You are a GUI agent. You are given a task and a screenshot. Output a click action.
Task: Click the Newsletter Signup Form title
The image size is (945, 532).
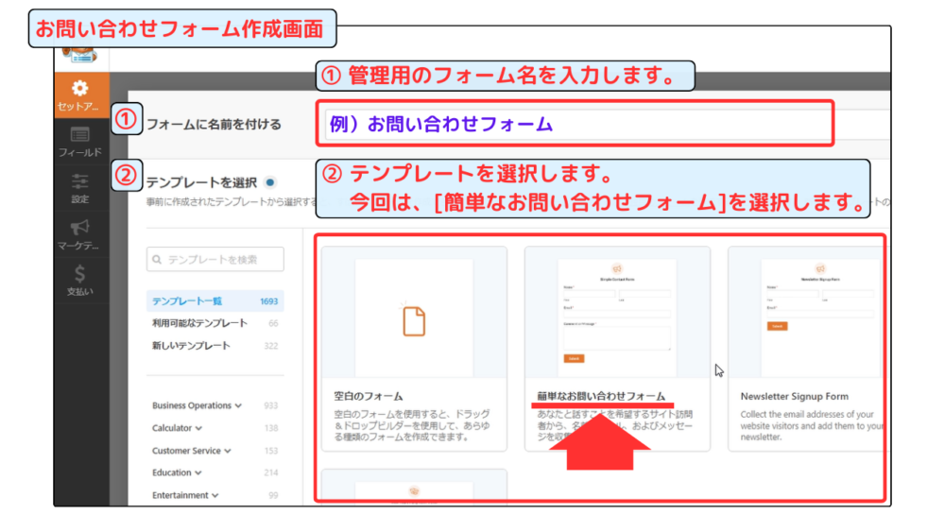coord(795,397)
